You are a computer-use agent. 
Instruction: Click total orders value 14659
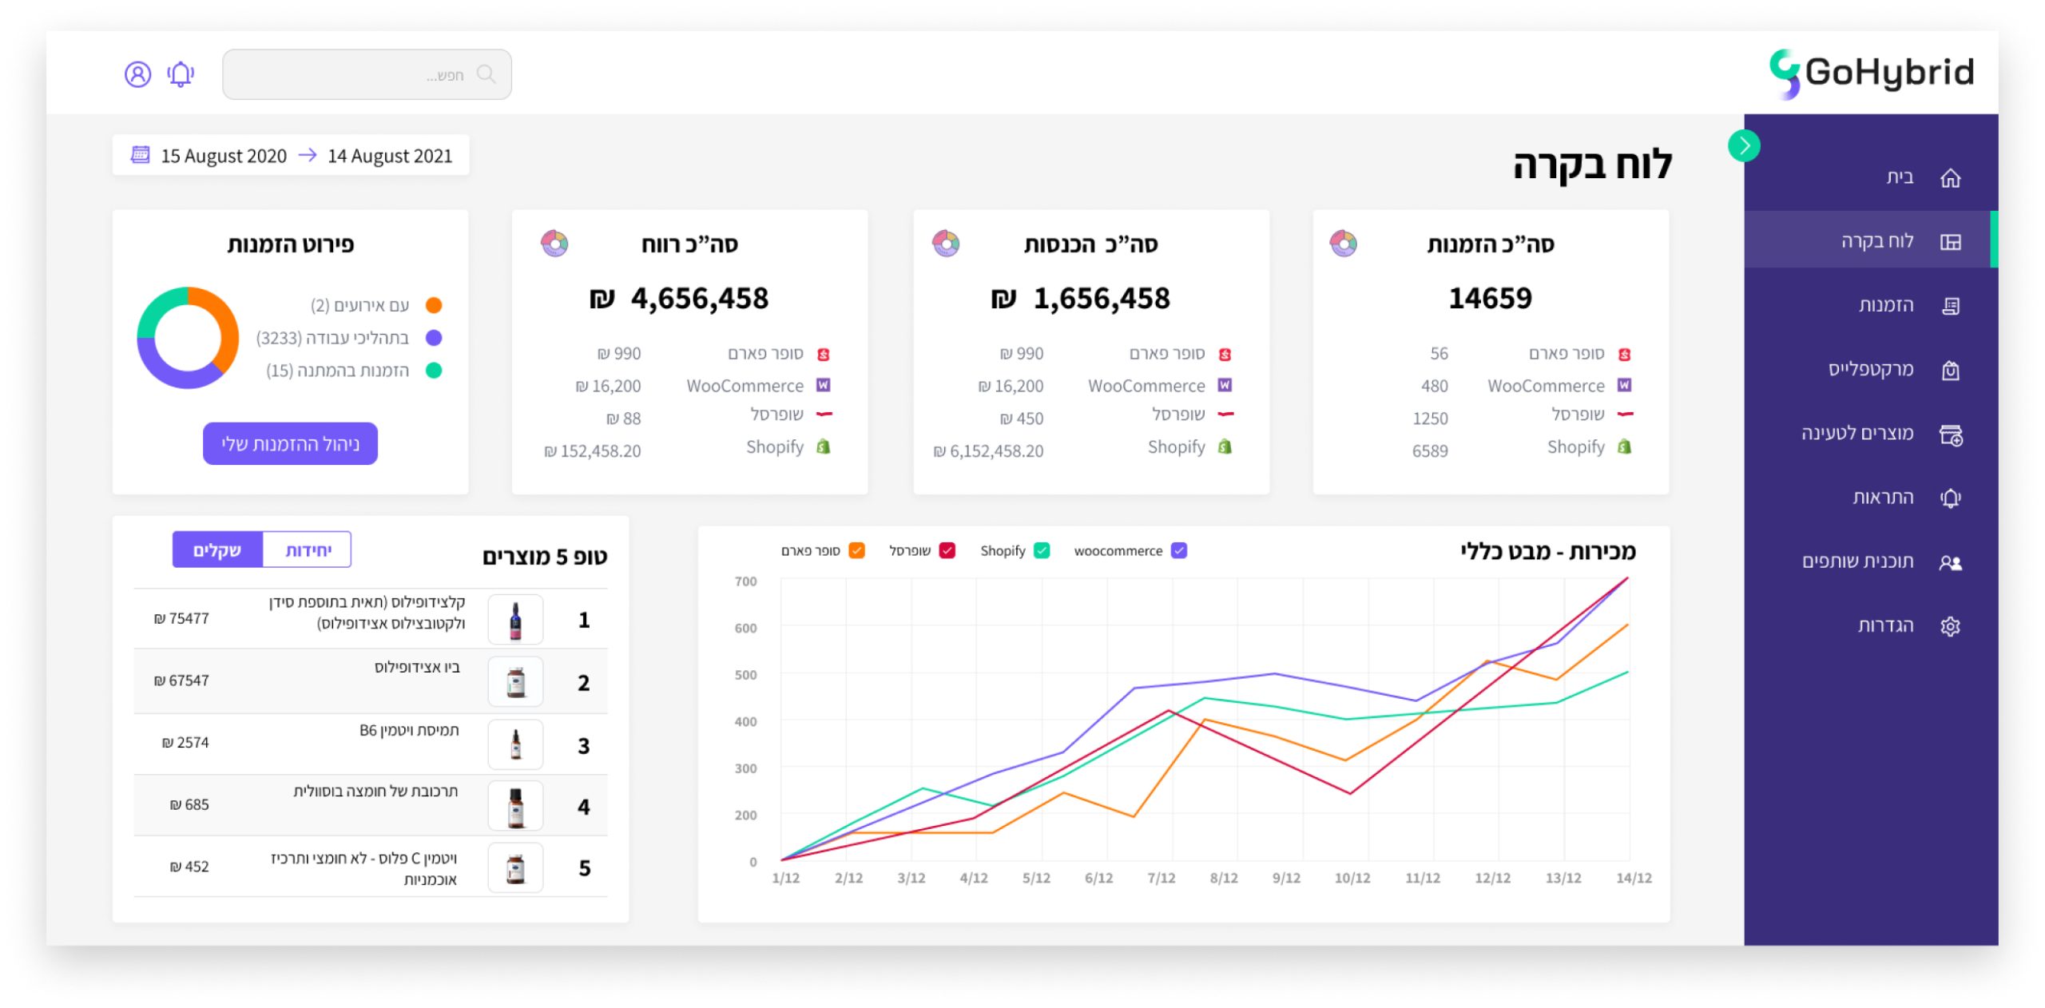pyautogui.click(x=1490, y=298)
